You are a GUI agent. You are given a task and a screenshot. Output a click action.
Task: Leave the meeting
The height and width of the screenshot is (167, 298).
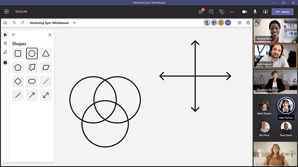(282, 12)
